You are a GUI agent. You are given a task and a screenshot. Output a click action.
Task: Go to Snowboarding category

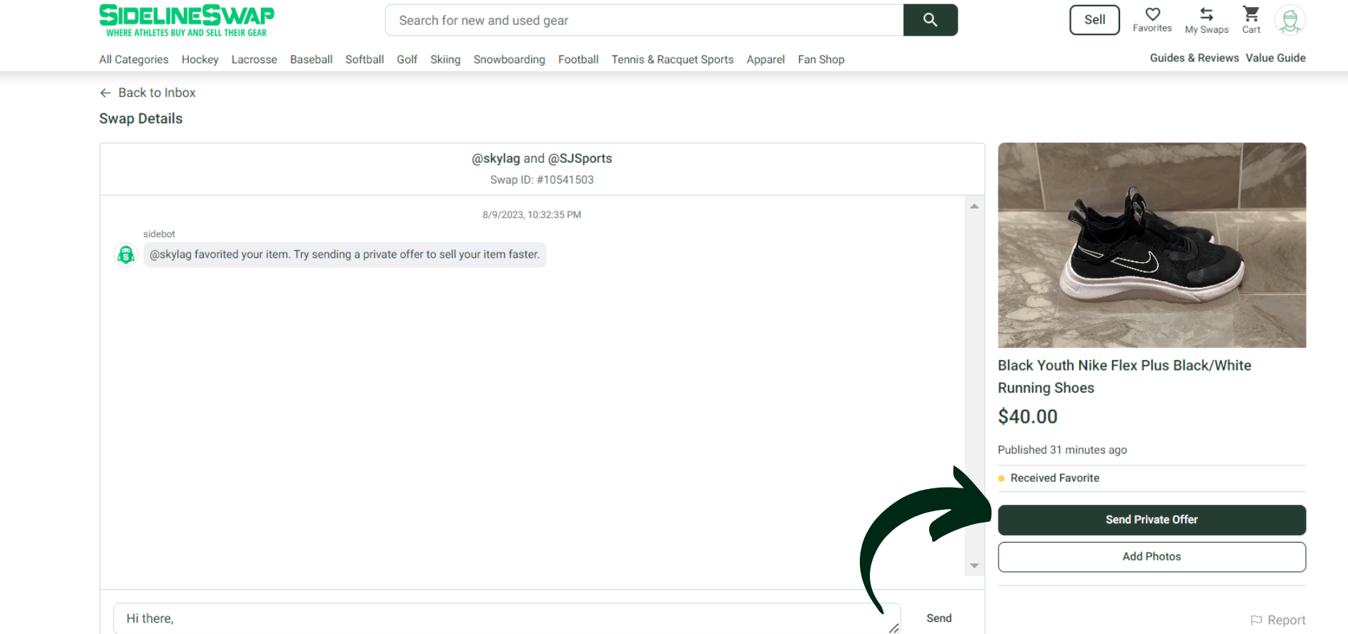(x=509, y=59)
